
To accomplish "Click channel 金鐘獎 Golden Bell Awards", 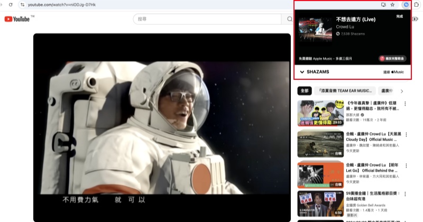I will [x=365, y=205].
